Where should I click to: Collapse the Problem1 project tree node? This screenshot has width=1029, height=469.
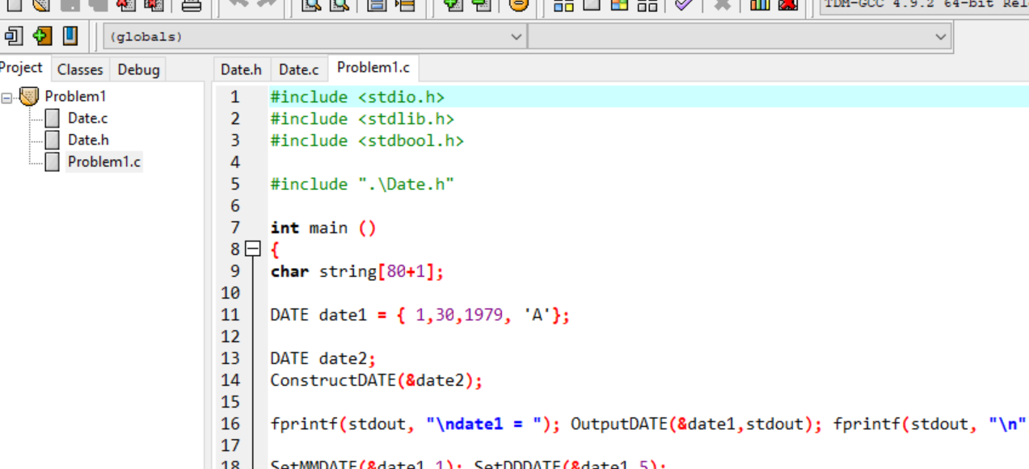7,97
